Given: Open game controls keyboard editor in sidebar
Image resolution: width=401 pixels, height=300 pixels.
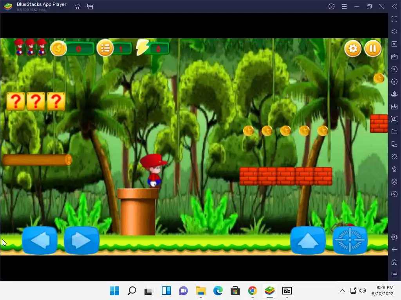Looking at the screenshot, I should [394, 57].
